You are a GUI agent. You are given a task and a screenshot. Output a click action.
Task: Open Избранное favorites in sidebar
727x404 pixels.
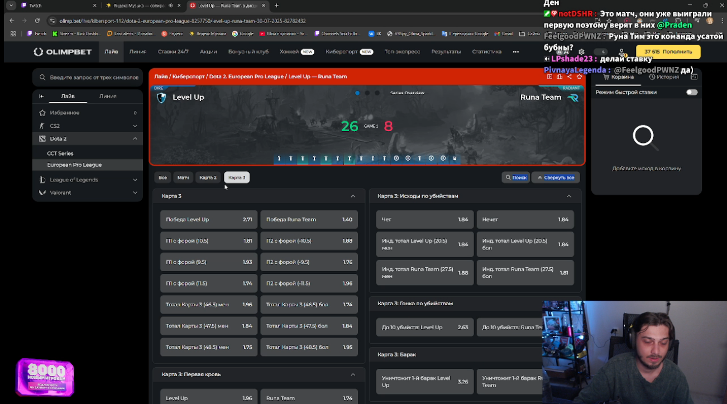tap(88, 113)
